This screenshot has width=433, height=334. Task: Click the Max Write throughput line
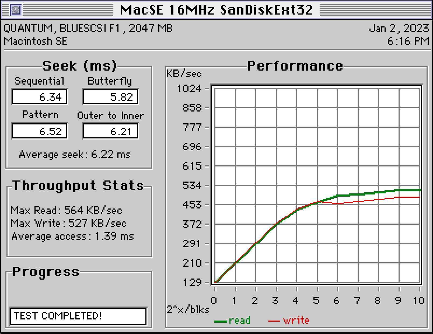tap(68, 223)
